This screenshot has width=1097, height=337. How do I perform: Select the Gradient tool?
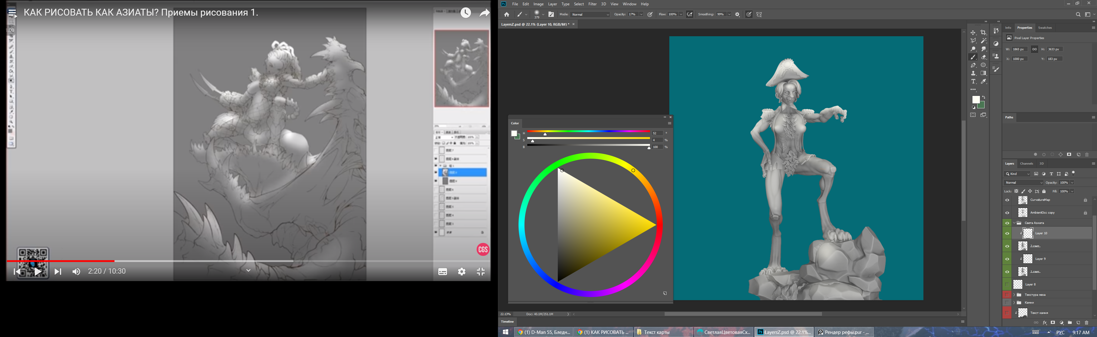983,73
